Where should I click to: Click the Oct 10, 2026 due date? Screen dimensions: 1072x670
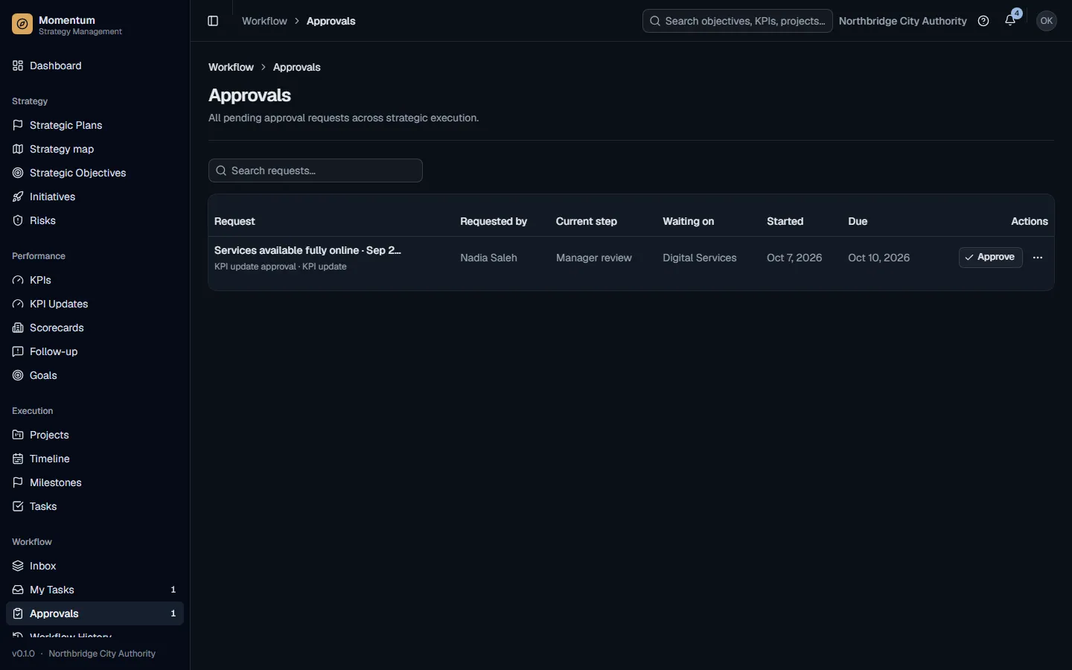(879, 258)
